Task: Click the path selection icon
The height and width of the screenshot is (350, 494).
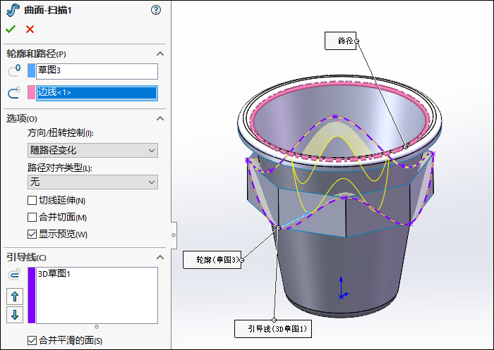Action: (x=14, y=93)
